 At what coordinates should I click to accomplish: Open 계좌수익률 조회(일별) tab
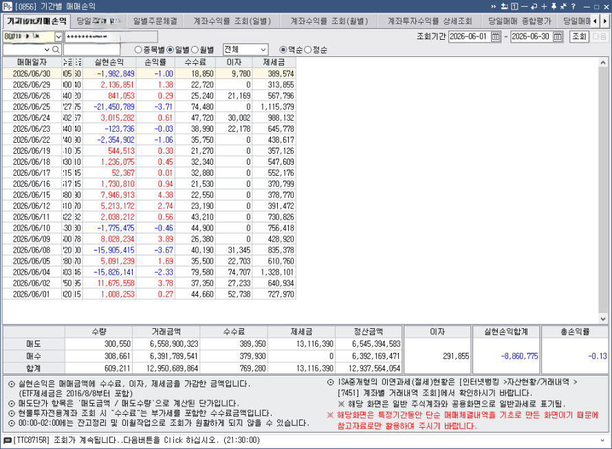pyautogui.click(x=232, y=21)
